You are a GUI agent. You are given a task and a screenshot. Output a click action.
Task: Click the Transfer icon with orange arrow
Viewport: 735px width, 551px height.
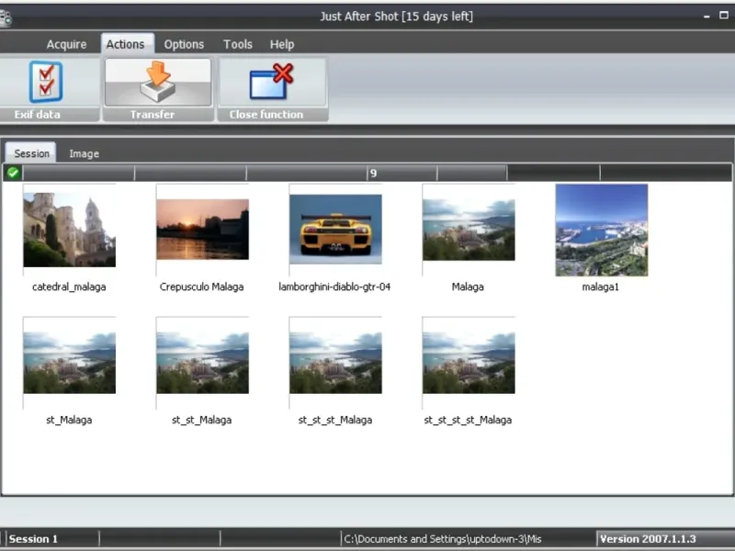click(157, 83)
